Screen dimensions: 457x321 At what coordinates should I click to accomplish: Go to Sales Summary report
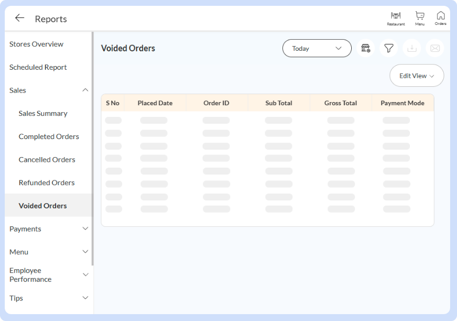pyautogui.click(x=43, y=113)
